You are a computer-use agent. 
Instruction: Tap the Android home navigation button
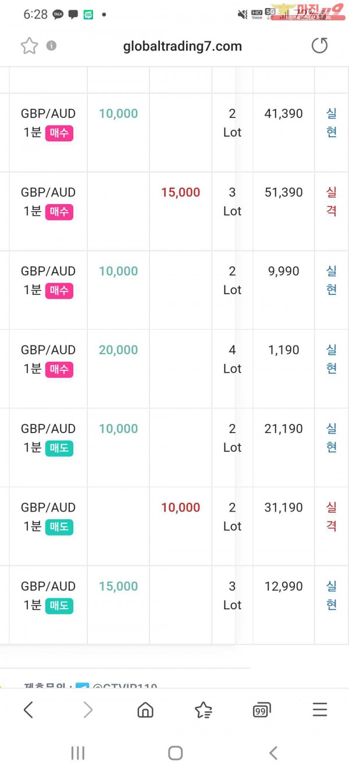(x=175, y=753)
